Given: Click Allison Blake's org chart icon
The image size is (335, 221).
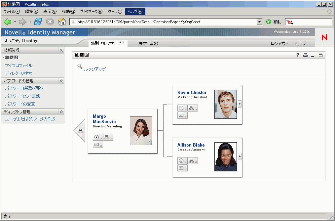Looking at the screenshot, I should coord(193,161).
